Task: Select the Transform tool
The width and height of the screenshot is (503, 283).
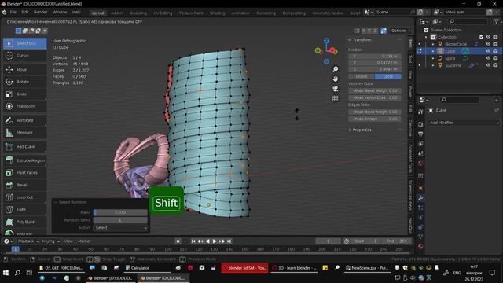Action: (x=24, y=106)
